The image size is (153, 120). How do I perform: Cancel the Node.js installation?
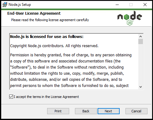[x=136, y=111]
